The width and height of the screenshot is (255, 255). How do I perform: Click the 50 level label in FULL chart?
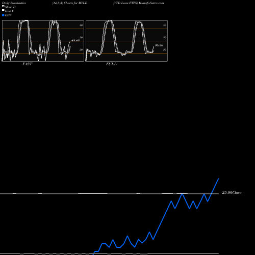(x=165, y=37)
